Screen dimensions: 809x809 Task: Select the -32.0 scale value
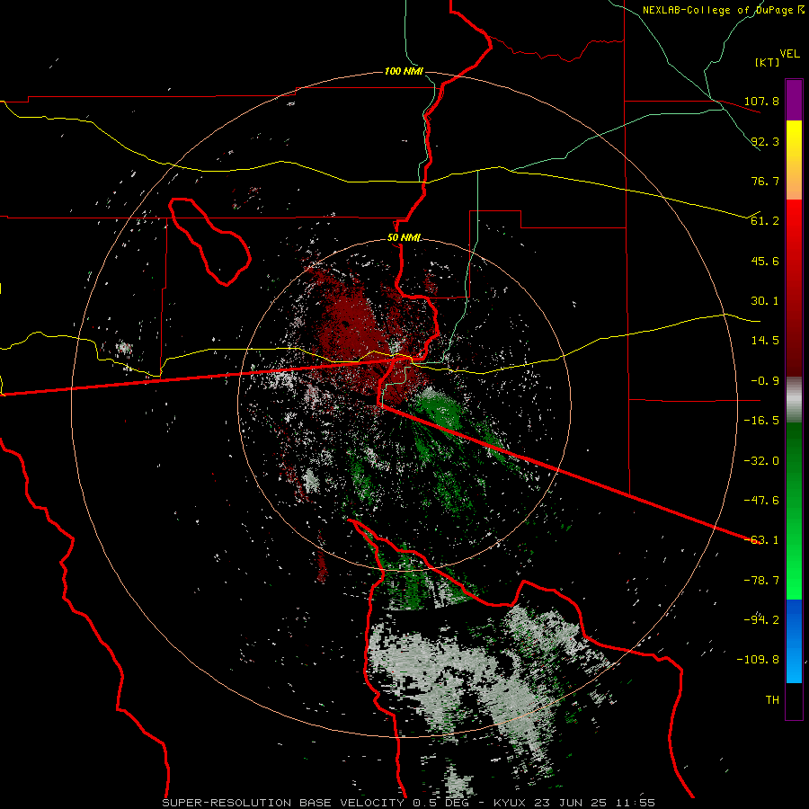click(761, 461)
